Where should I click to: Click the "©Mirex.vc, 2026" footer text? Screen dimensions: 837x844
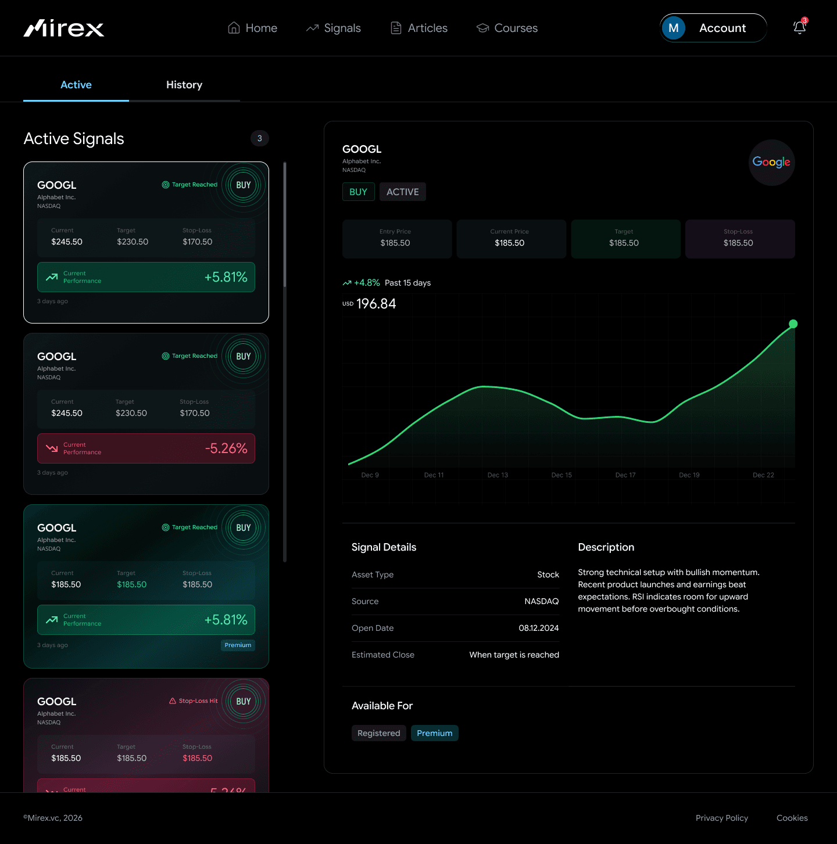click(53, 818)
